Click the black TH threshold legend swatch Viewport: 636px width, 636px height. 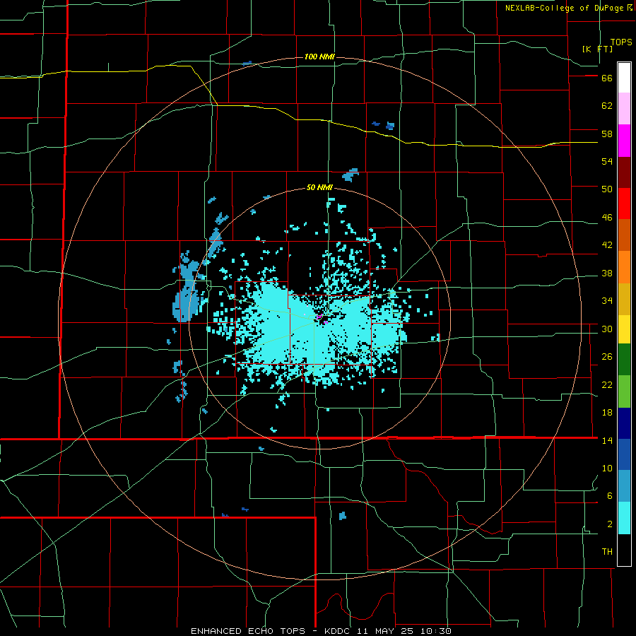tap(624, 550)
